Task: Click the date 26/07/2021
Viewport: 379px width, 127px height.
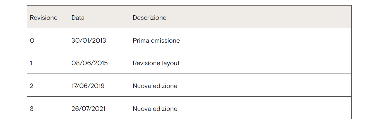Action: point(88,109)
